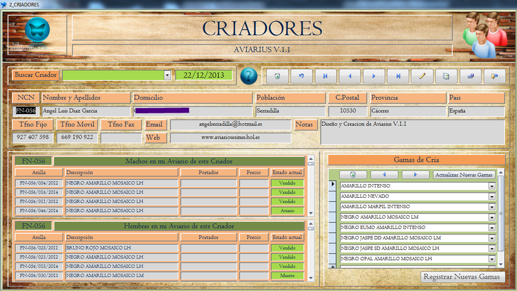Open the Buscar Criador dropdown

[x=167, y=75]
